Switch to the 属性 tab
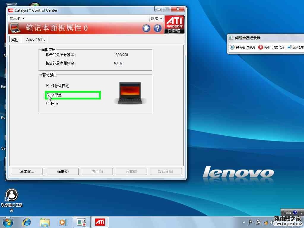The width and height of the screenshot is (304, 228). (15, 39)
